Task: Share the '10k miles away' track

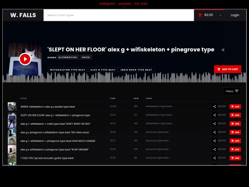Action: click(x=214, y=133)
